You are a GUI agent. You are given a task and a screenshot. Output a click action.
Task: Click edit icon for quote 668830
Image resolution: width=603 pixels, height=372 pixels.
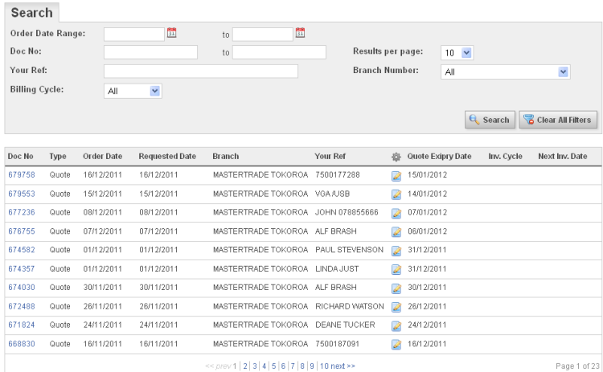coord(396,345)
